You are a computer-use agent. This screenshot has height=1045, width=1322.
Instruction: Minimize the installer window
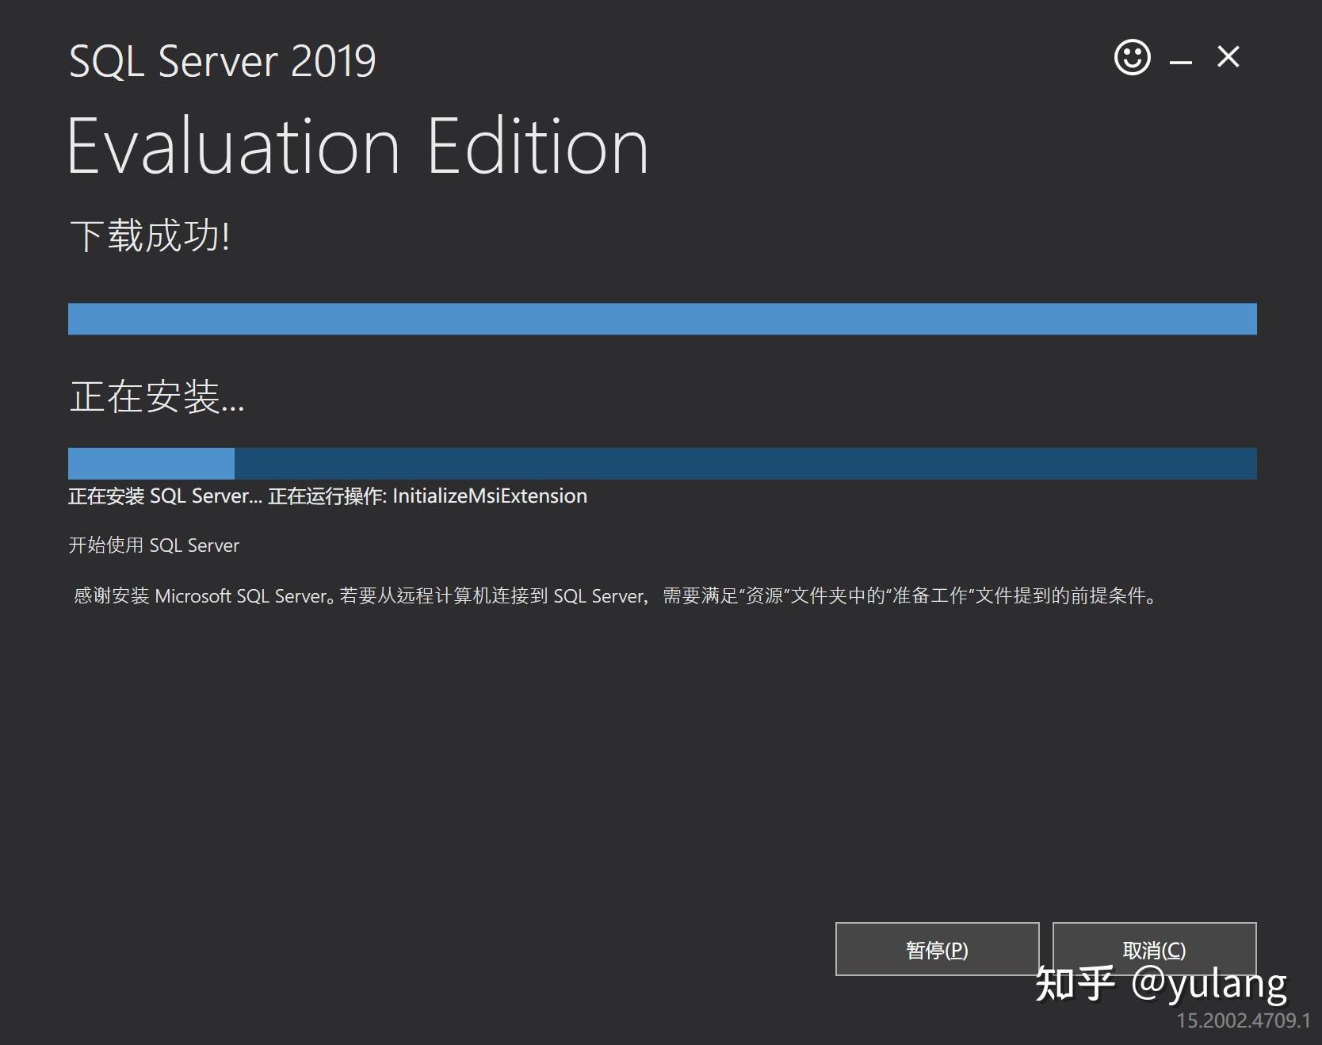pyautogui.click(x=1180, y=57)
